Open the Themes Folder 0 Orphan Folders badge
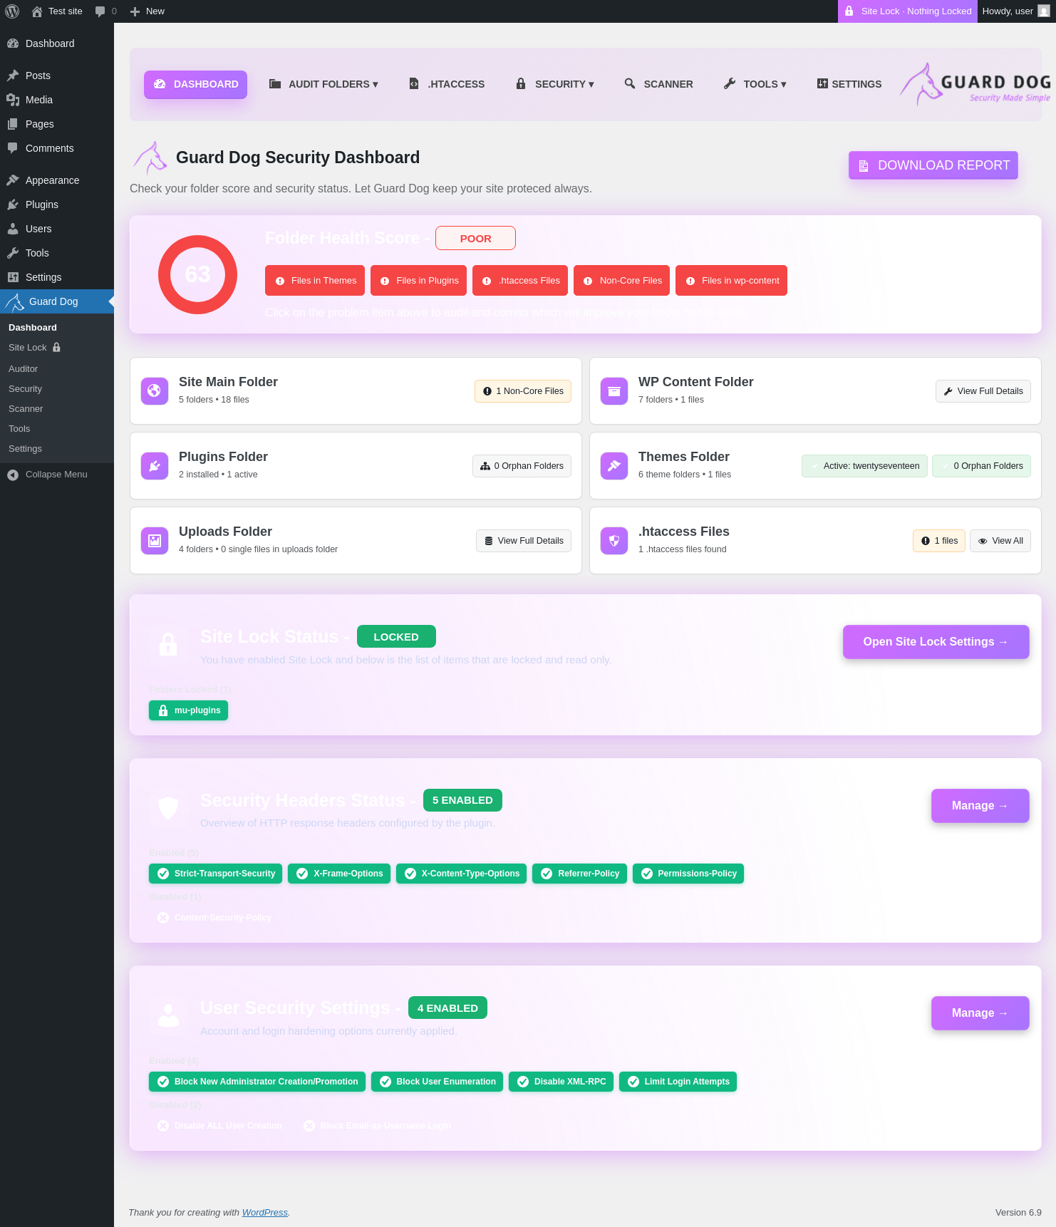Viewport: 1056px width, 1227px height. tap(982, 466)
